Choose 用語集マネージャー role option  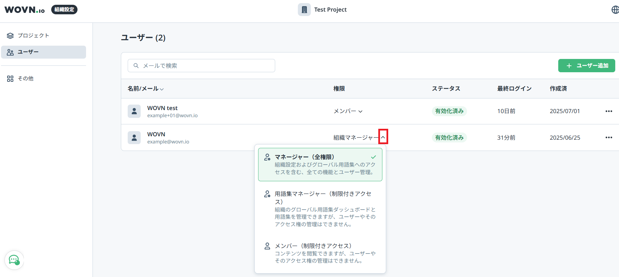click(x=320, y=209)
